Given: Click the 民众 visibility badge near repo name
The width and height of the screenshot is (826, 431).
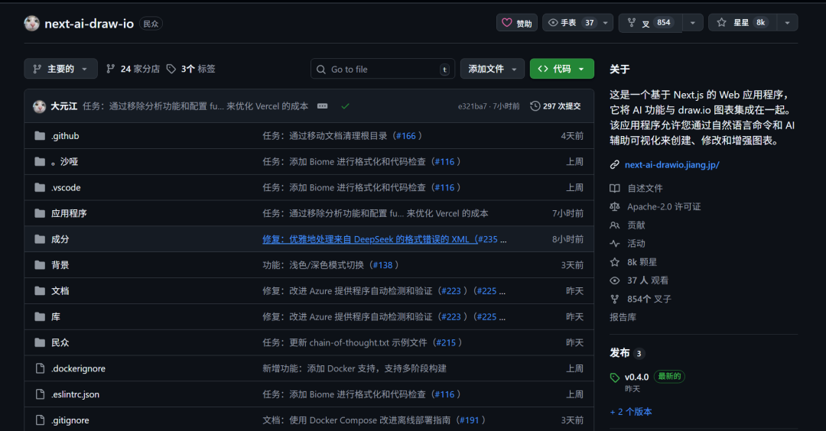Looking at the screenshot, I should tap(151, 24).
